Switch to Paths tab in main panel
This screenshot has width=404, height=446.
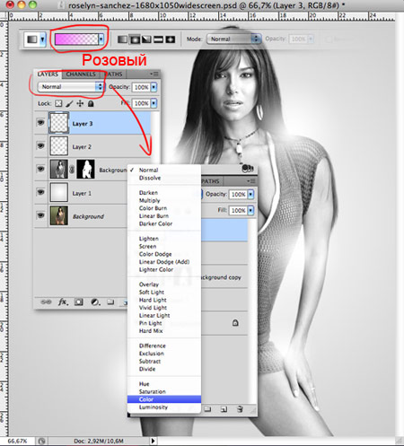(113, 74)
